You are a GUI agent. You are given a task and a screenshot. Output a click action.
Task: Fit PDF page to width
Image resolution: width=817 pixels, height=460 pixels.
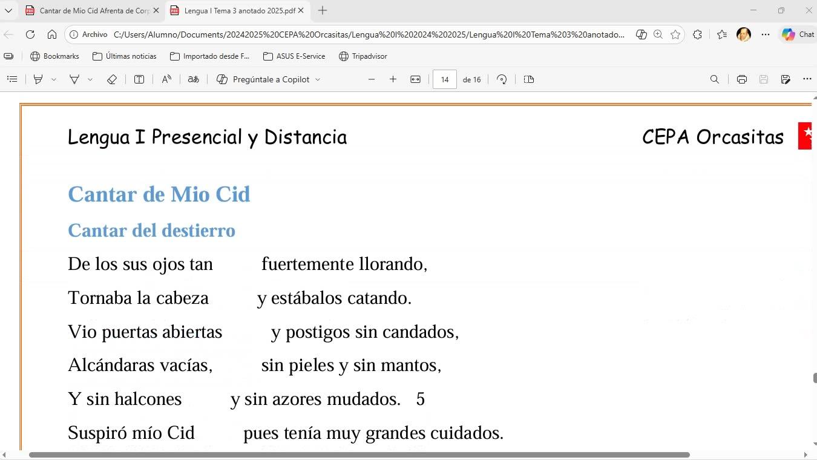415,79
